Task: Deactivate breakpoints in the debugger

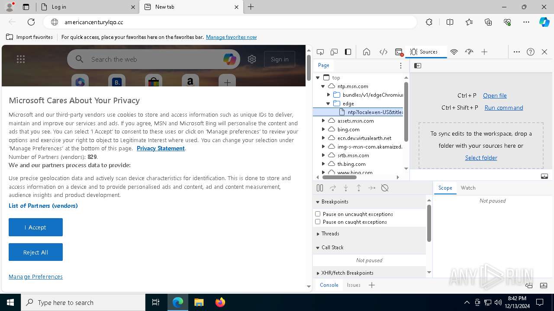Action: pos(385,188)
